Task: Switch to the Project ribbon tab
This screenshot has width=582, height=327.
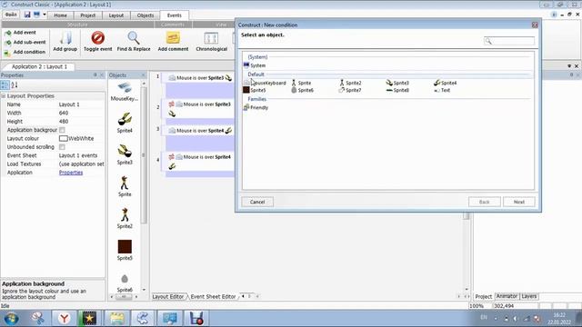Action: click(x=87, y=15)
